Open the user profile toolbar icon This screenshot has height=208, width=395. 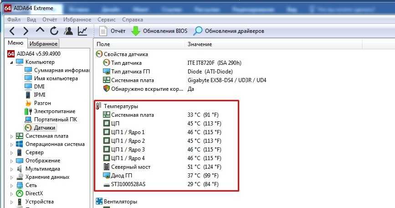pyautogui.click(x=68, y=31)
